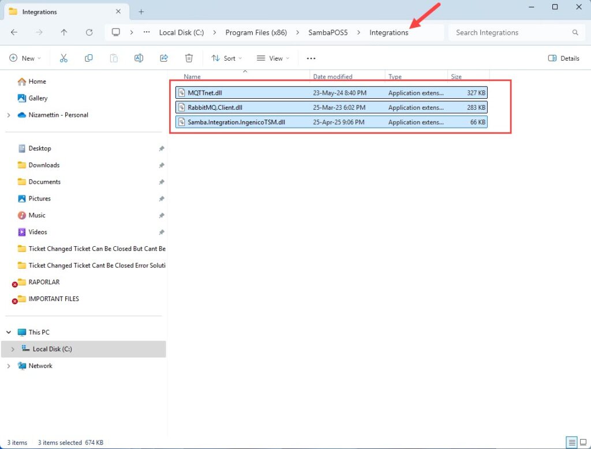The height and width of the screenshot is (449, 591).
Task: Close the Integrations tab
Action: pos(118,12)
